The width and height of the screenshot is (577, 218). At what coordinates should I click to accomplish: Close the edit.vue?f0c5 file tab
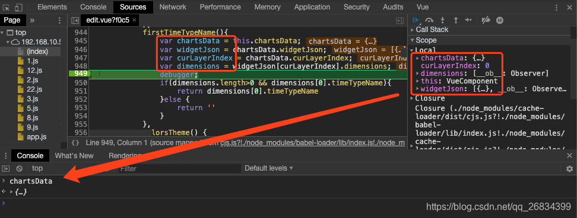tap(134, 20)
